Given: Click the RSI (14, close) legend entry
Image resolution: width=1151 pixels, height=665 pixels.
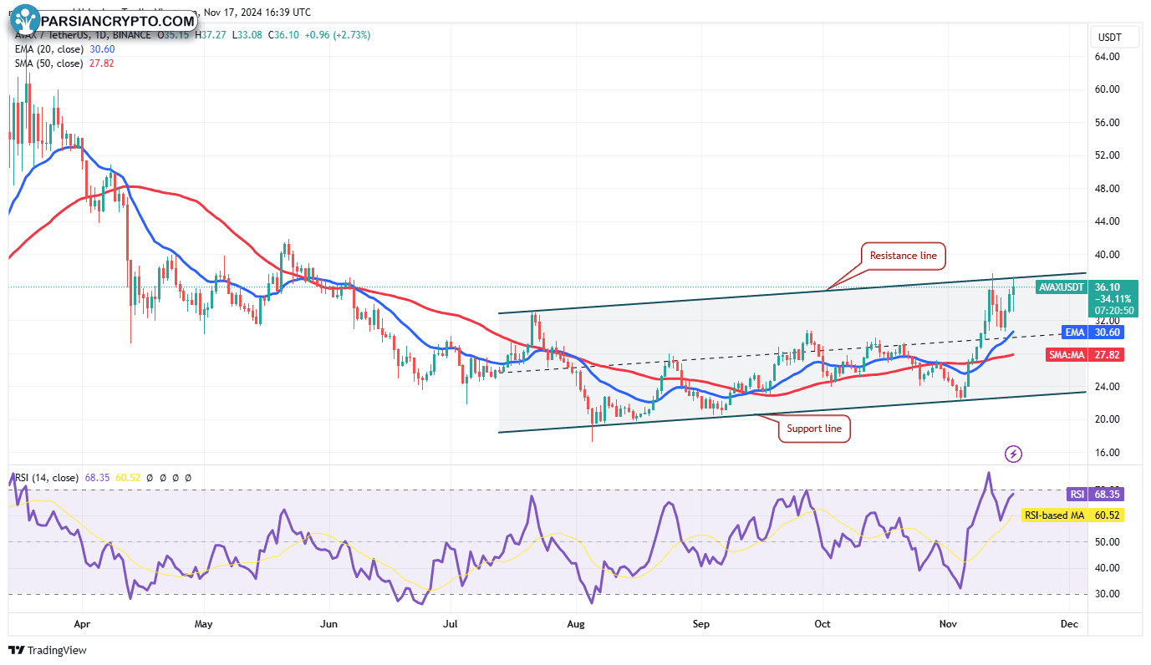Looking at the screenshot, I should pos(46,478).
